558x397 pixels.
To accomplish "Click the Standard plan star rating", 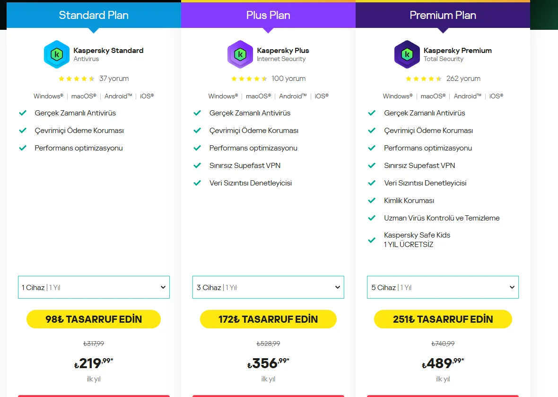I will [x=77, y=79].
